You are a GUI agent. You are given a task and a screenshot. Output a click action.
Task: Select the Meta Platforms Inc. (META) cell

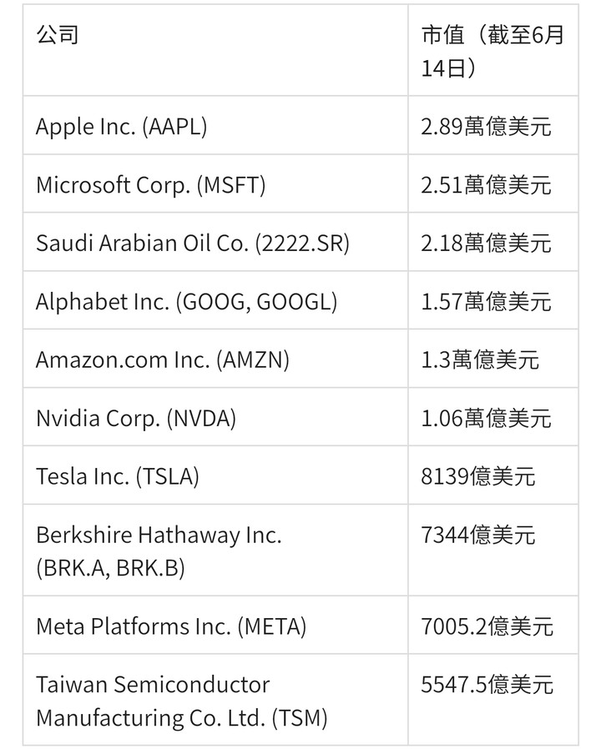point(215,626)
